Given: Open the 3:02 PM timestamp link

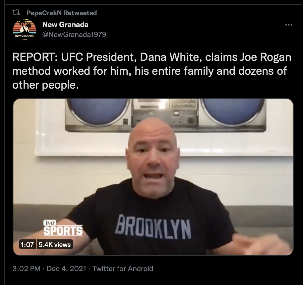Looking at the screenshot, I should pyautogui.click(x=26, y=268).
